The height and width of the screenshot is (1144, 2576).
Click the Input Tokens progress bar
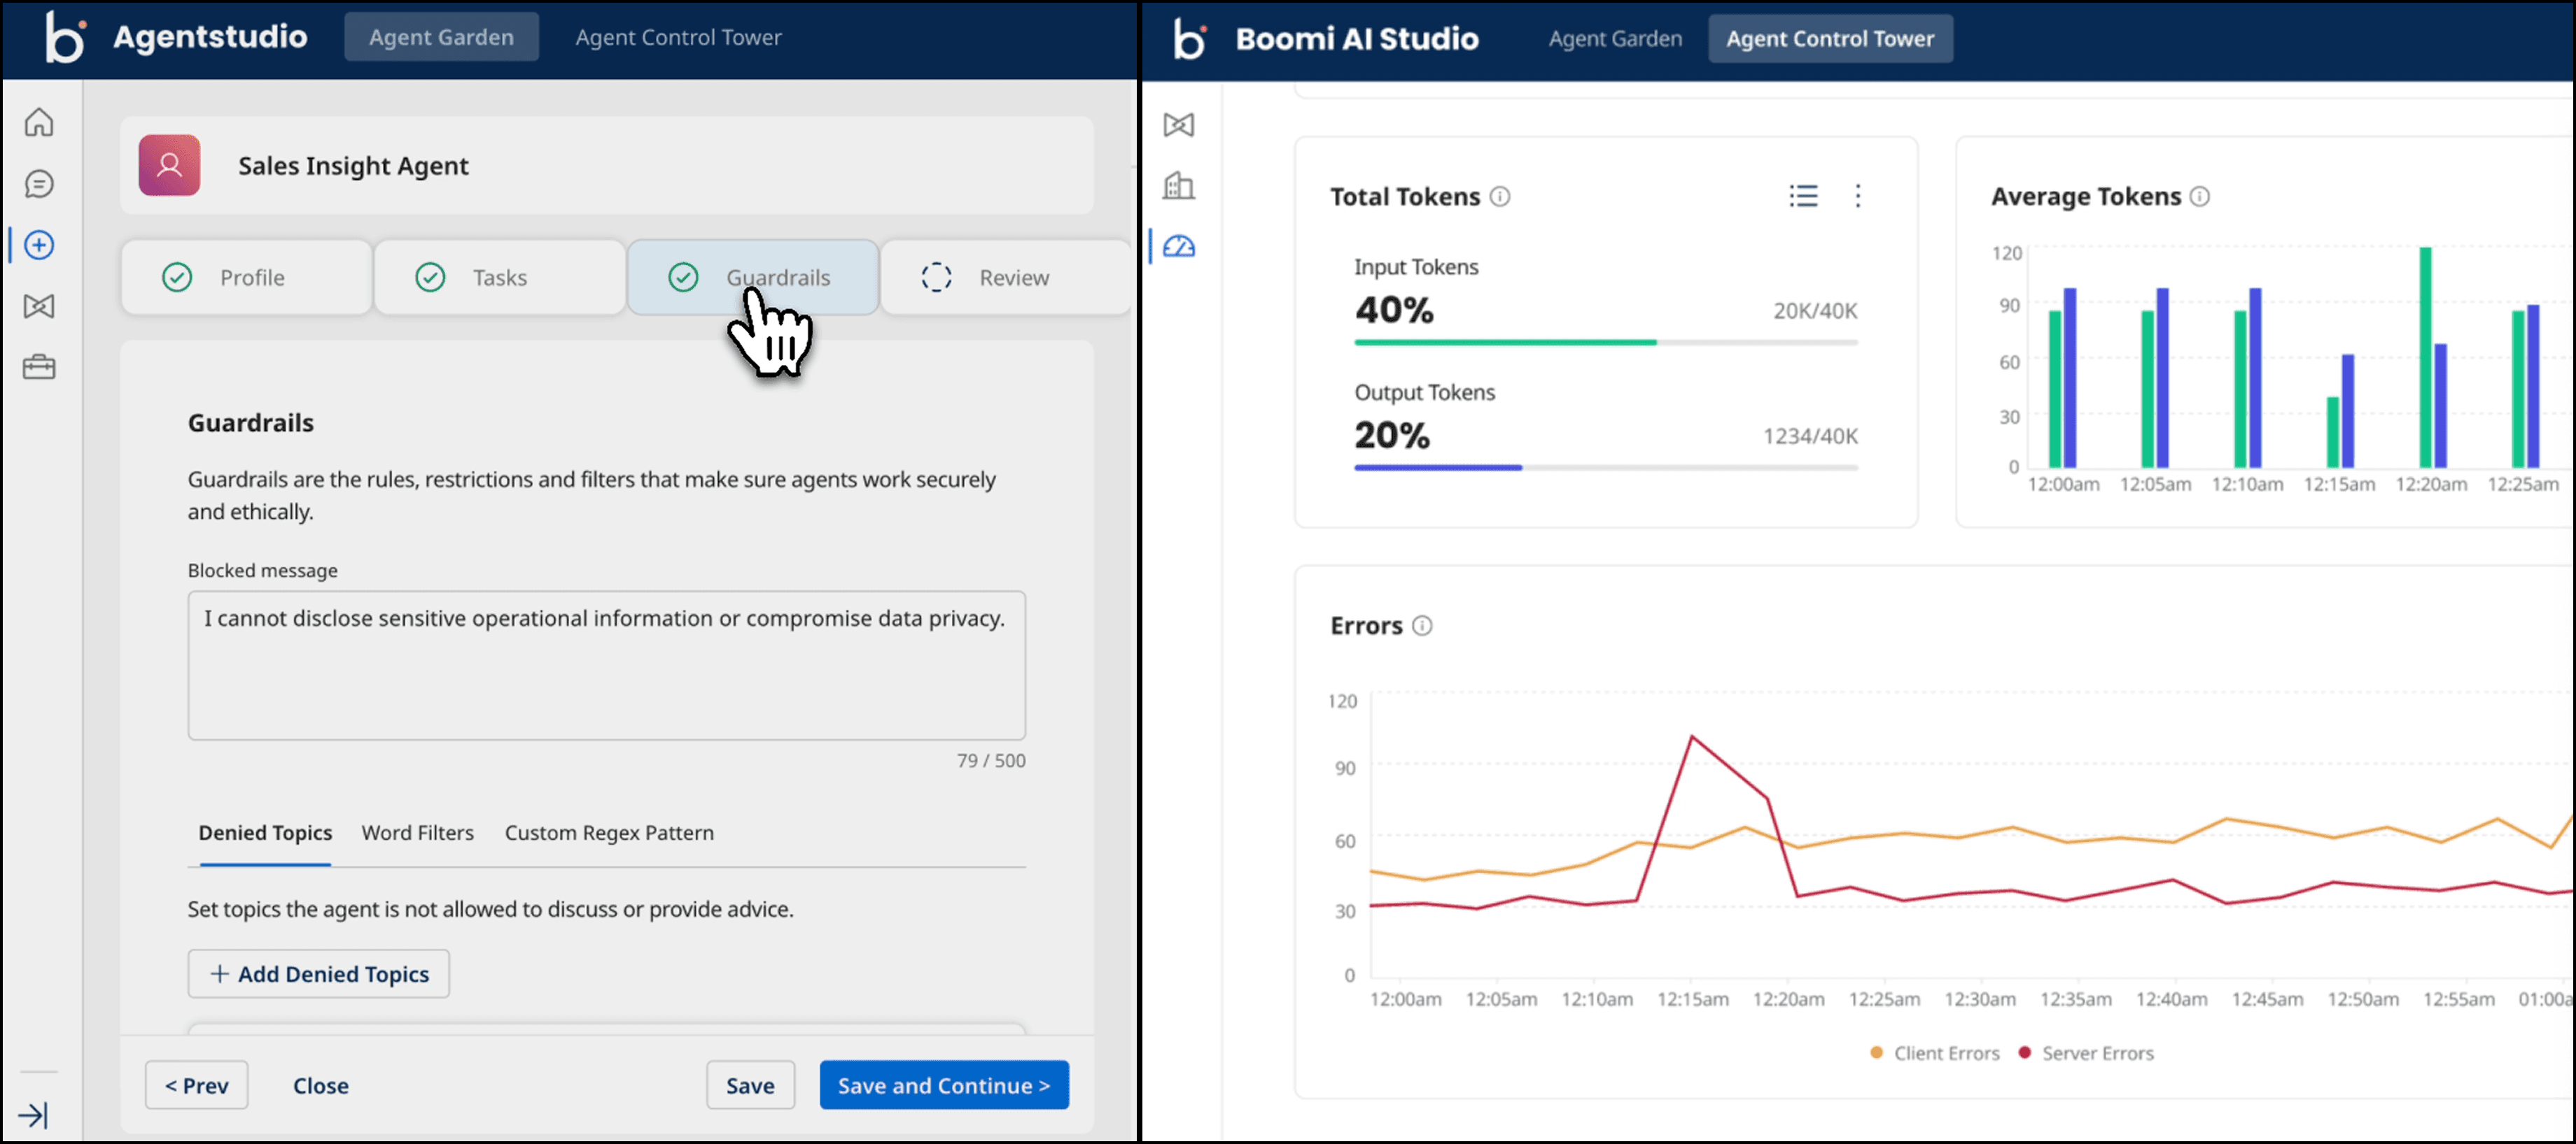(1606, 343)
